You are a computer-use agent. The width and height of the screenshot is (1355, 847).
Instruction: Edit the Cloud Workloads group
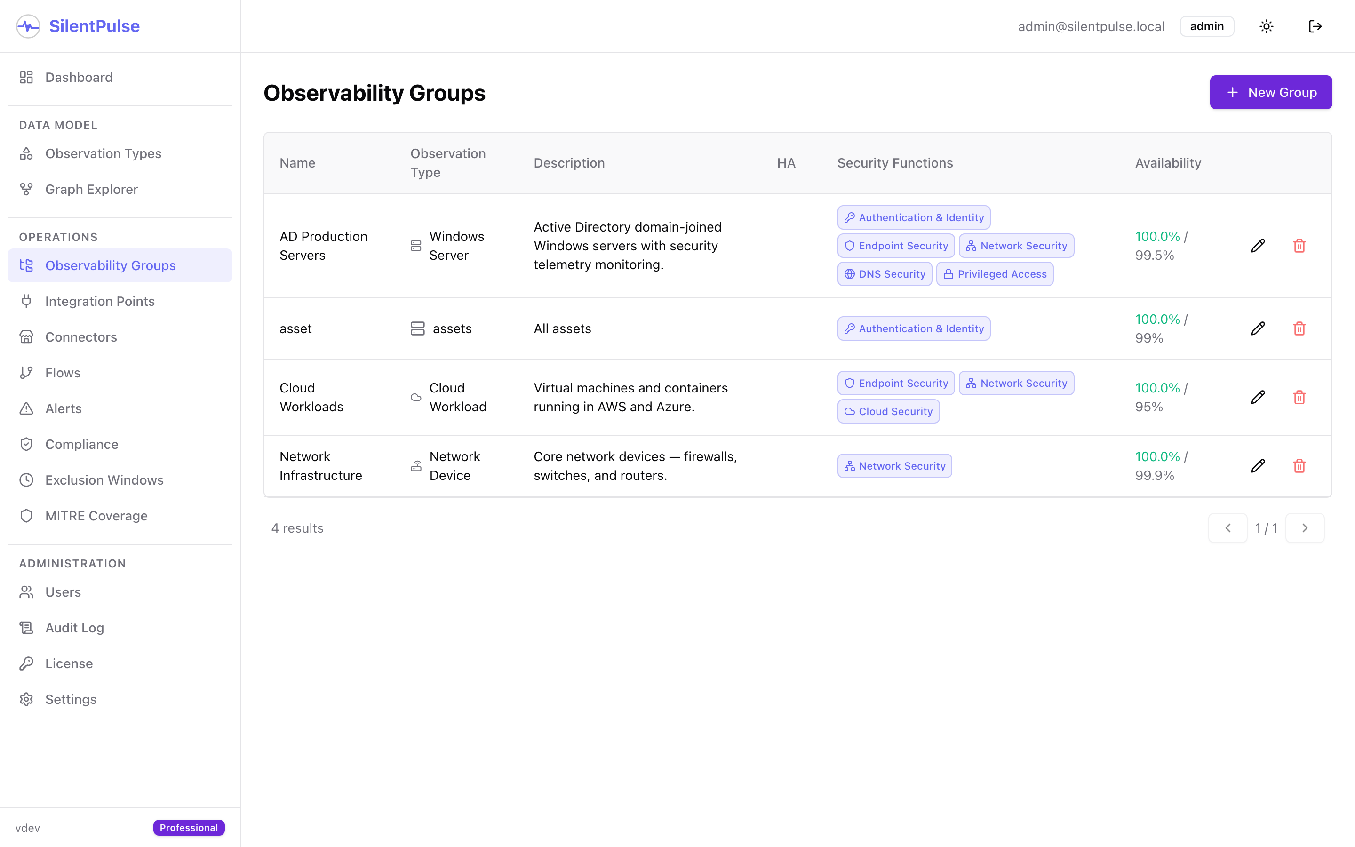pyautogui.click(x=1258, y=397)
